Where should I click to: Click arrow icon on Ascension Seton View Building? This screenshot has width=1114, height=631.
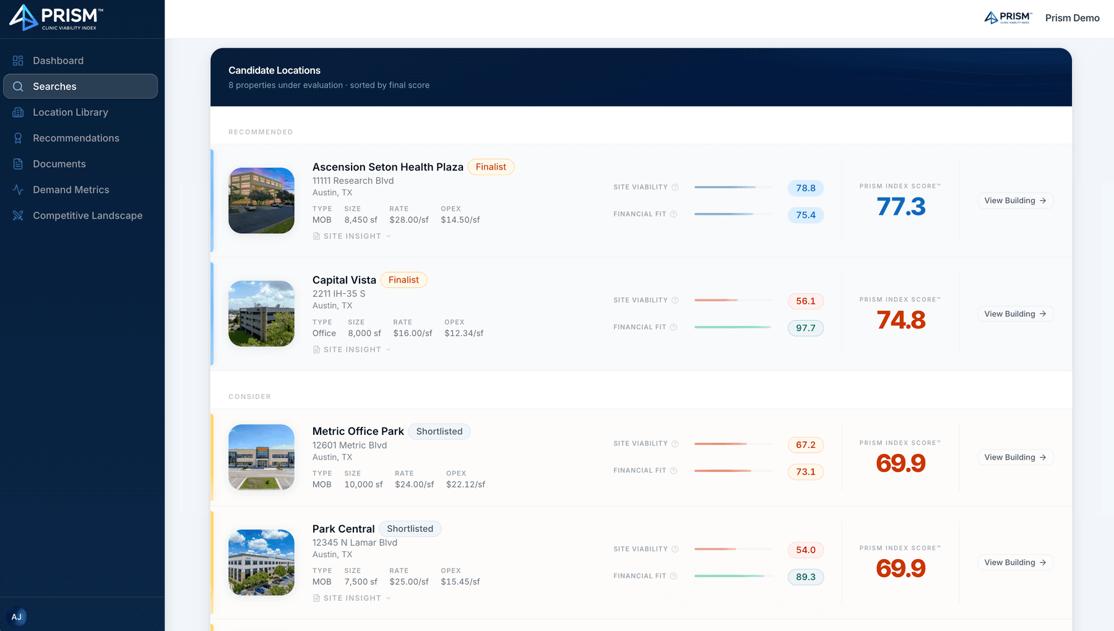[x=1043, y=200]
